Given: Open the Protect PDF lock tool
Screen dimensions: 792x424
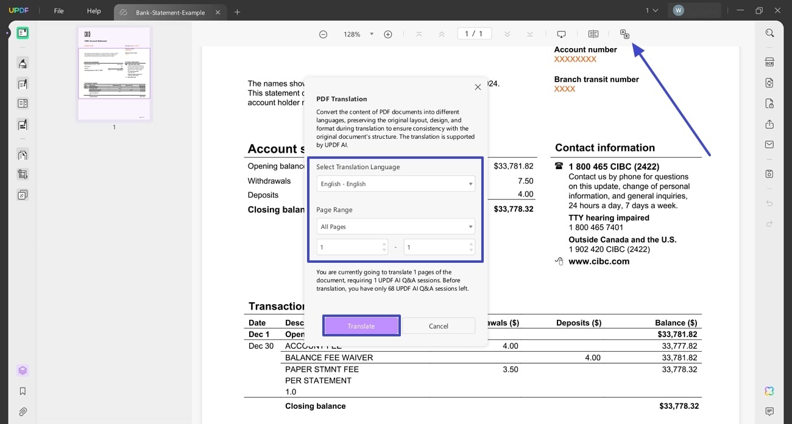Looking at the screenshot, I should (x=769, y=103).
